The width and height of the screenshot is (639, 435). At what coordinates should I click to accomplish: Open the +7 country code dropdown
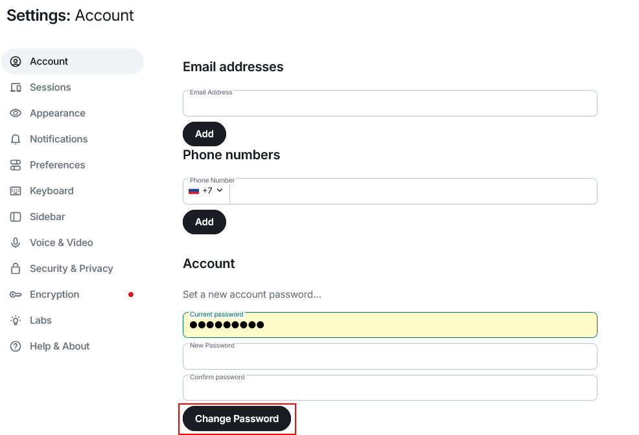point(206,191)
